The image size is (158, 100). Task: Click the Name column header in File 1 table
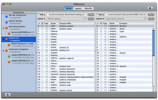(55, 23)
